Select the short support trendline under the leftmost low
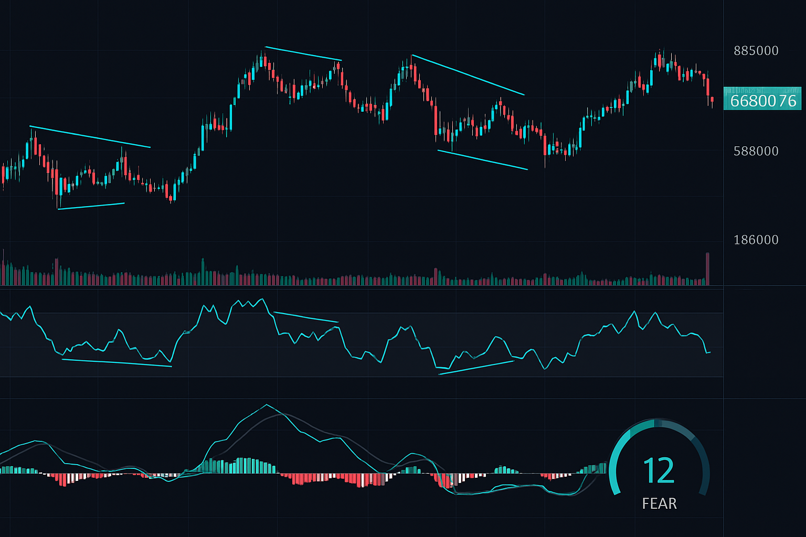The image size is (806, 537). point(91,206)
